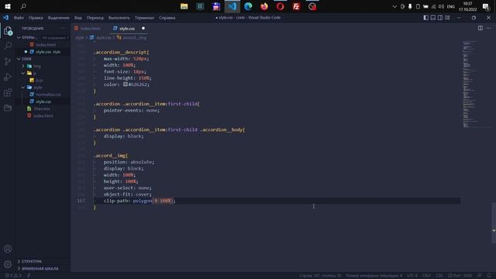Open the Search view in the activity bar

coord(8,46)
